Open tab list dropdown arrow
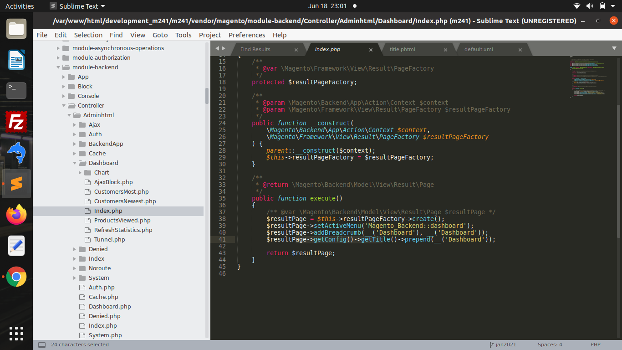Viewport: 622px width, 350px height. tap(614, 48)
